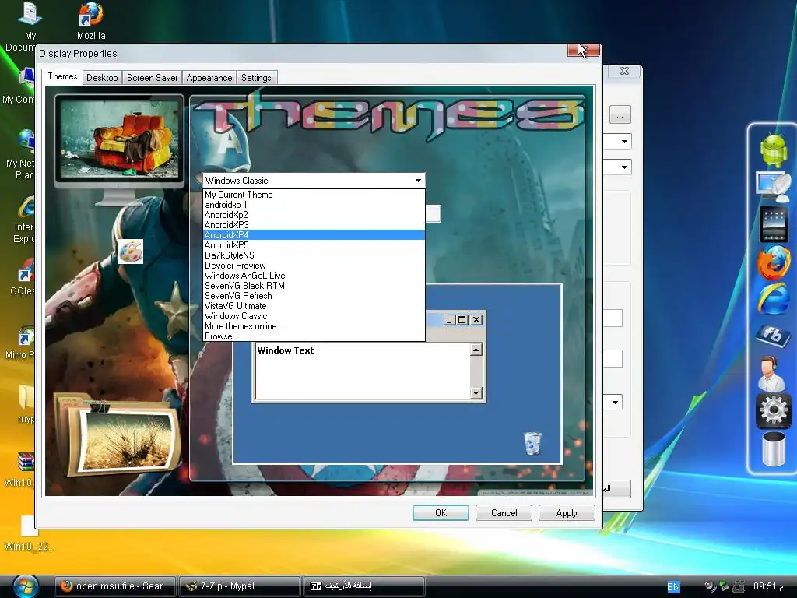The height and width of the screenshot is (598, 797).
Task: Switch to the Settings tab
Action: (x=256, y=78)
